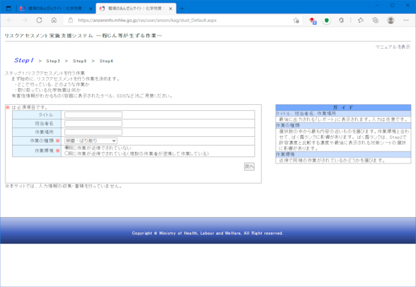Screen dimensions: 416x287
Task: Click the 次へ button
Action: (x=249, y=167)
